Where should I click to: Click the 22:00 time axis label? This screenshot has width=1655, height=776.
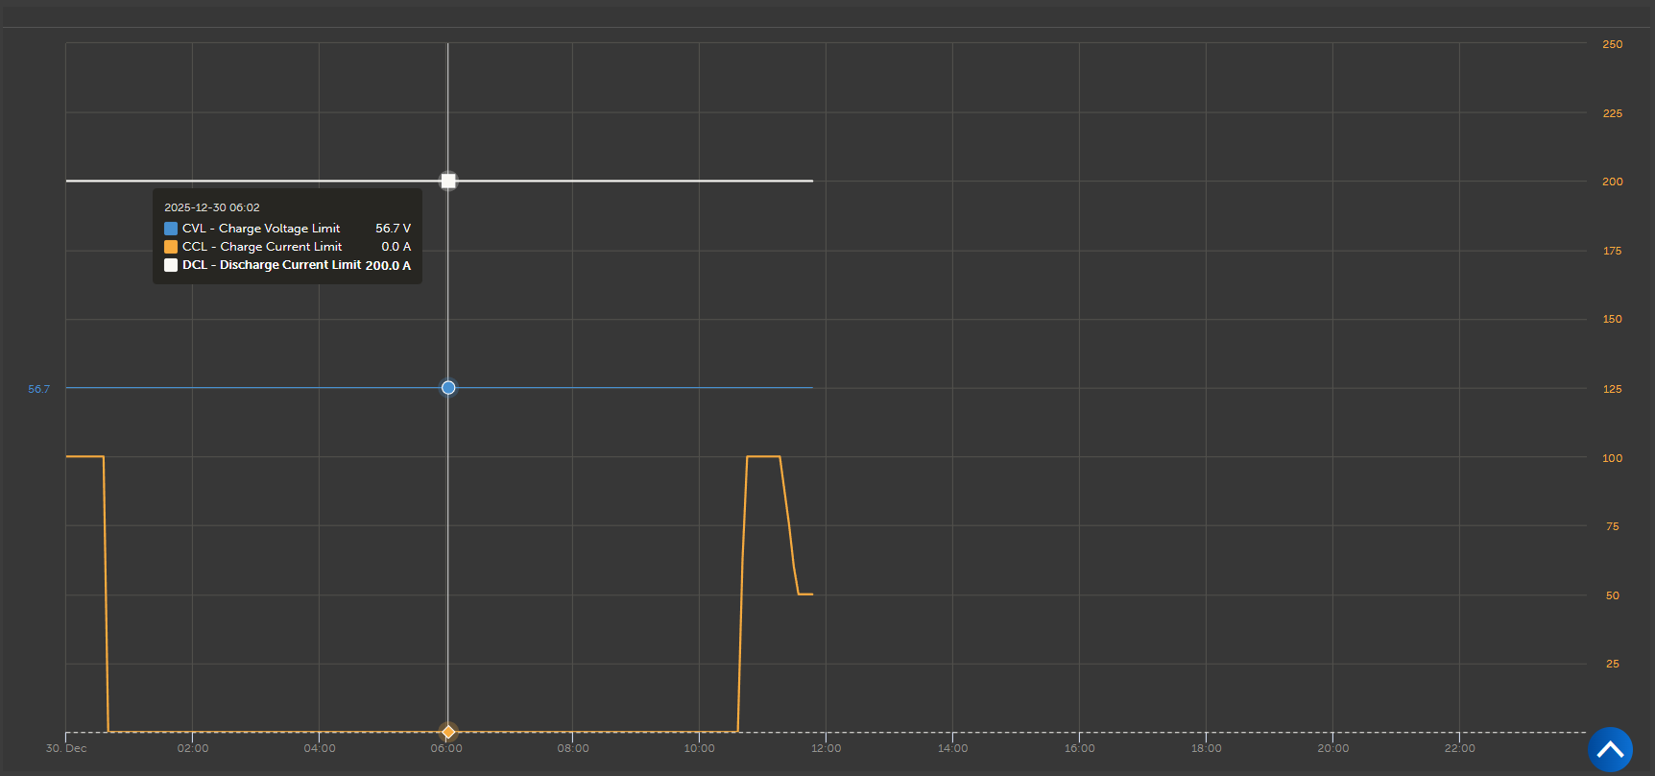click(x=1459, y=748)
